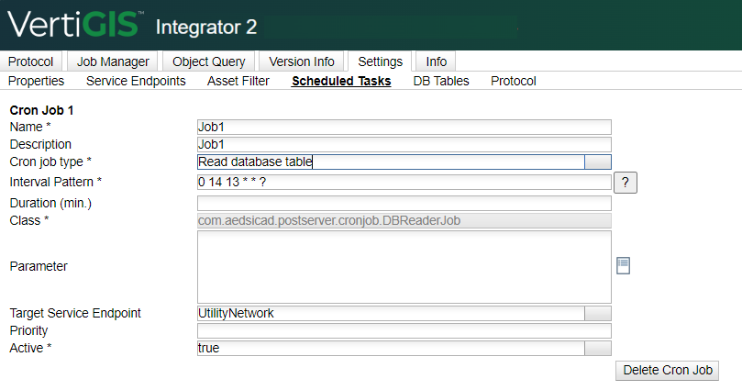742x390 pixels.
Task: Expand the Cron job type dropdown
Action: point(598,162)
